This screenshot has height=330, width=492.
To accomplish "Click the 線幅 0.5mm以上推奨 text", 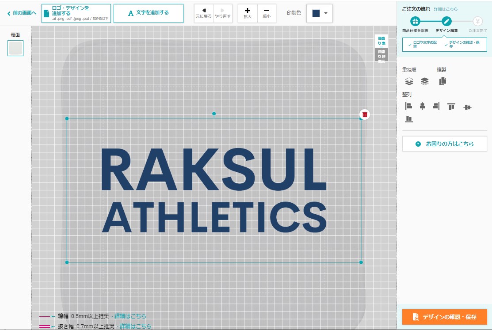I will pyautogui.click(x=83, y=316).
